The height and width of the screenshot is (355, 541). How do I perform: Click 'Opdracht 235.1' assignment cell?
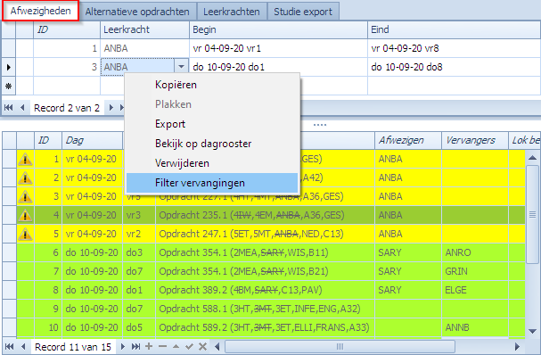(x=265, y=216)
